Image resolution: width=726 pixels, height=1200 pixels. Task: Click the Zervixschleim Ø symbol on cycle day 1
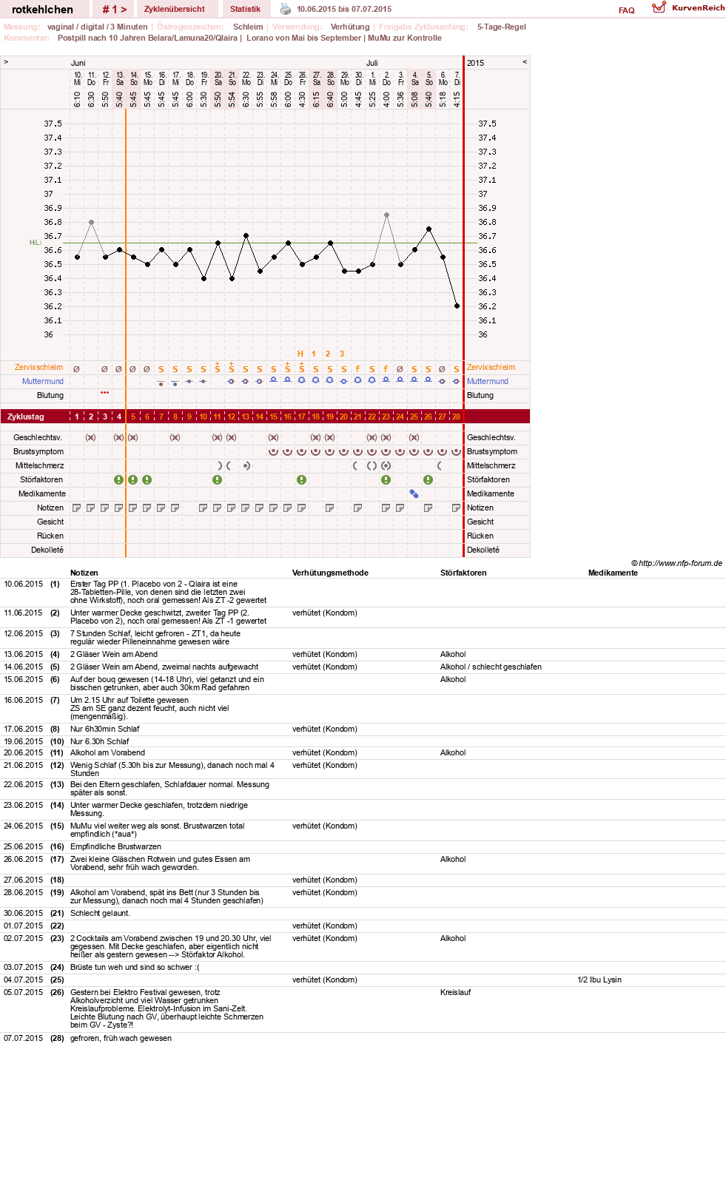[76, 368]
